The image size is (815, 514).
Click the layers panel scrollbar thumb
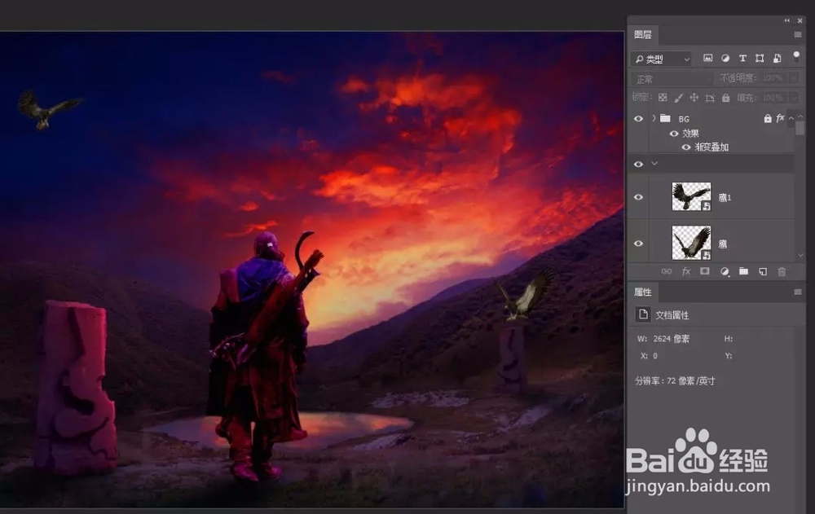[x=800, y=128]
